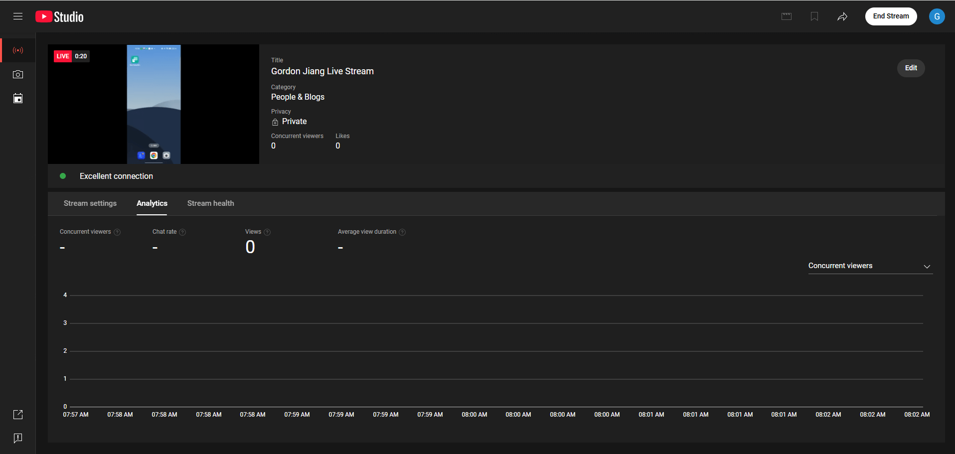The width and height of the screenshot is (955, 454).
Task: Click the Average view duration help icon
Action: (x=402, y=232)
